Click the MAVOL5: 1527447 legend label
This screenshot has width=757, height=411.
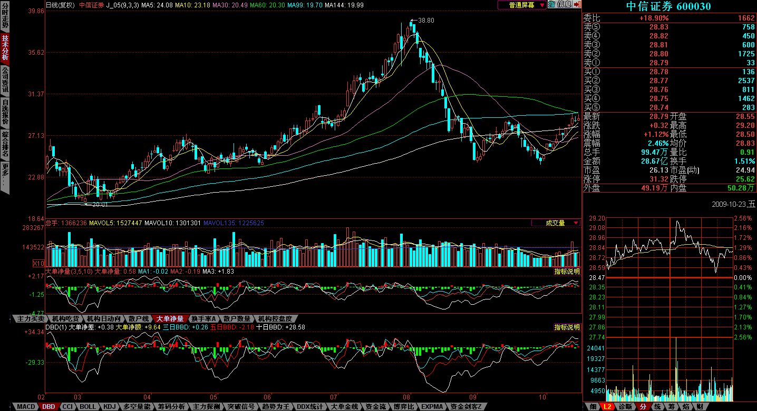115,223
